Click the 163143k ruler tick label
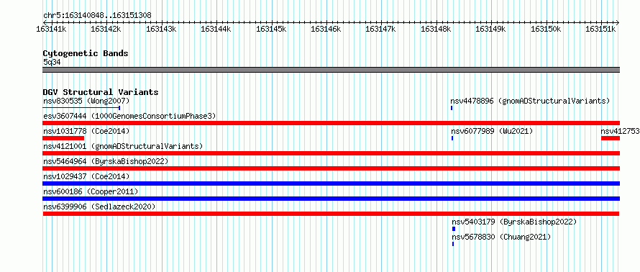 [161, 29]
